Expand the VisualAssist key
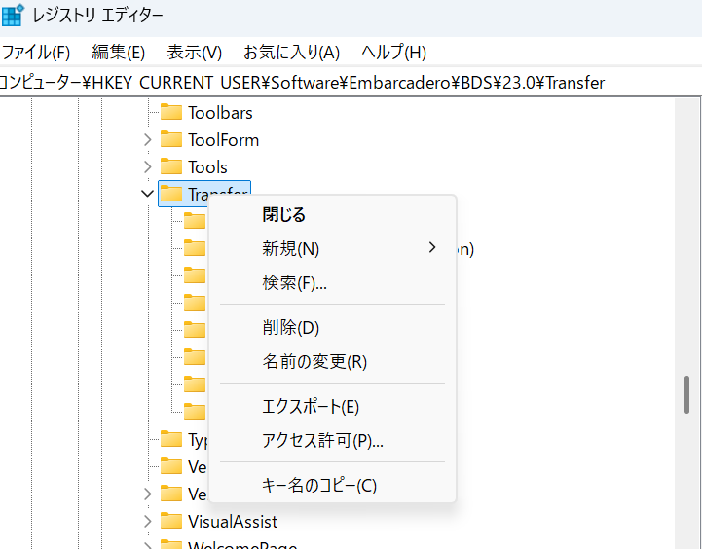702x549 pixels. point(147,522)
